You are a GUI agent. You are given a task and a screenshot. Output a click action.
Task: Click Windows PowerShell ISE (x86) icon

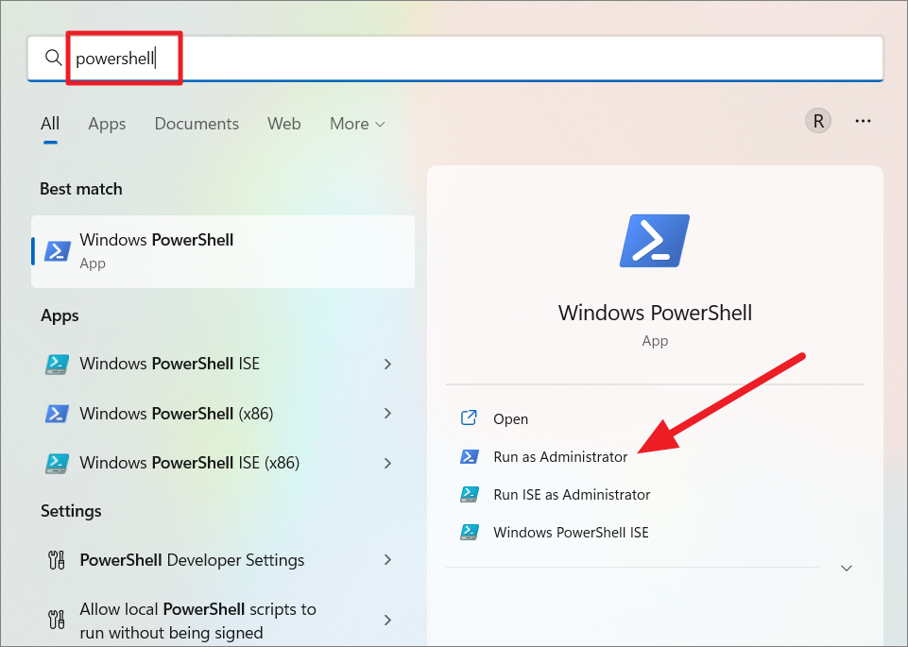click(58, 463)
